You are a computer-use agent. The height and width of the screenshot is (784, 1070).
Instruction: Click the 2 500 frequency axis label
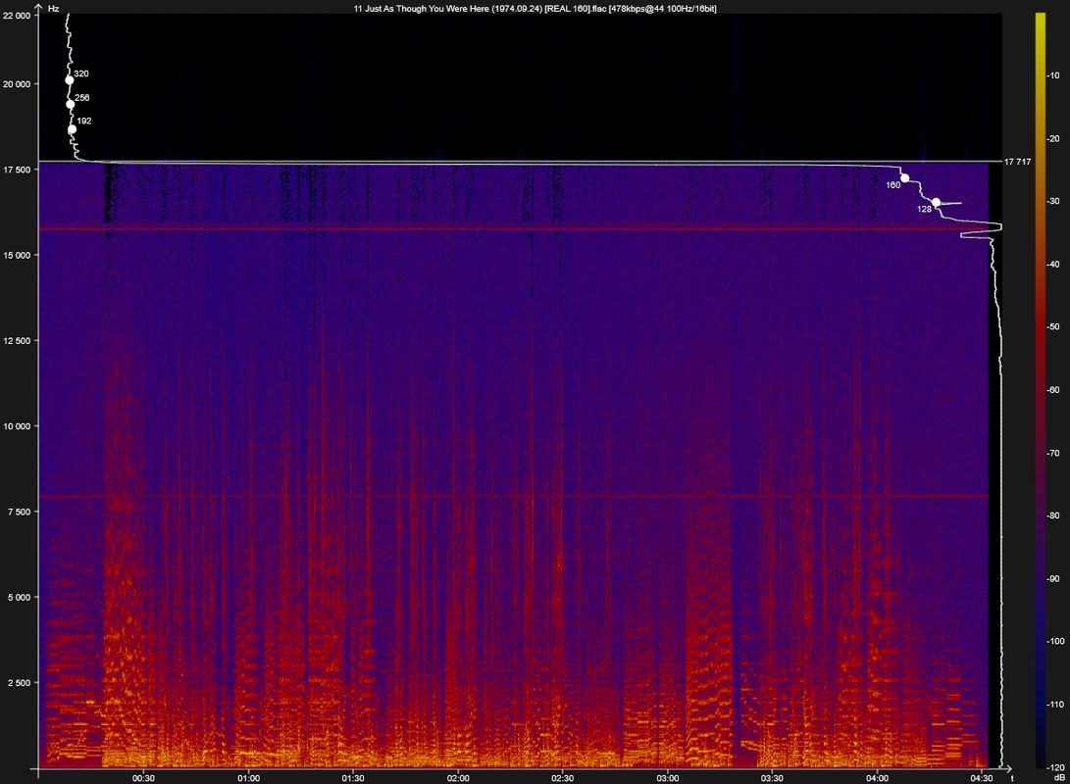coord(19,683)
